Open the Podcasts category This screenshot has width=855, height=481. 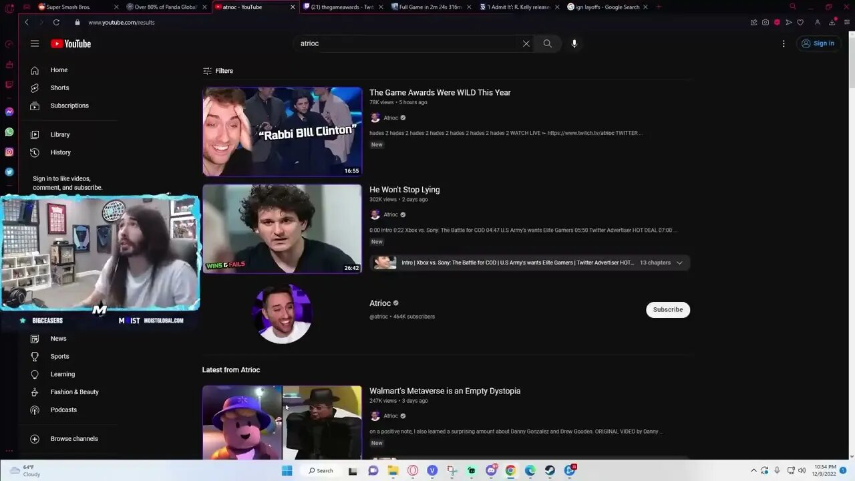tap(63, 410)
